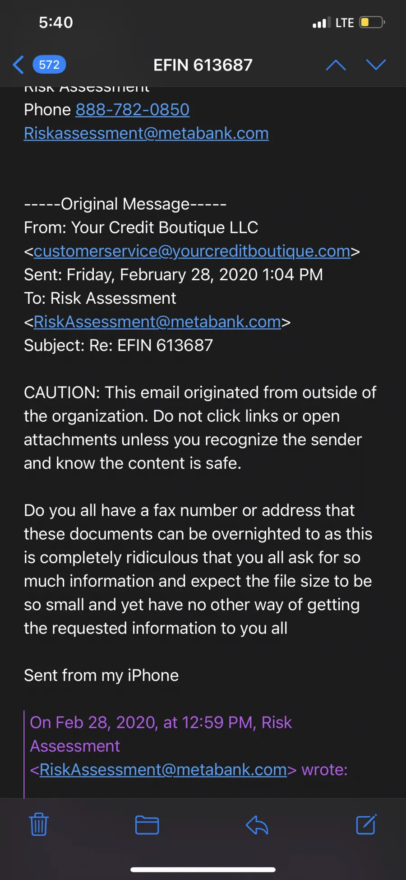Tap the 572 unread count badge
The height and width of the screenshot is (880, 406).
click(x=49, y=65)
